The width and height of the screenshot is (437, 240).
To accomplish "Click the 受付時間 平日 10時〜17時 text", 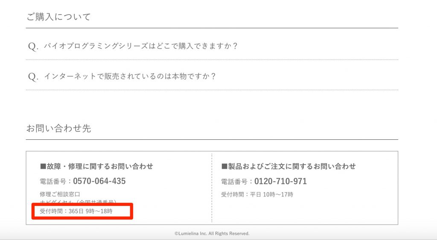I will (x=257, y=194).
